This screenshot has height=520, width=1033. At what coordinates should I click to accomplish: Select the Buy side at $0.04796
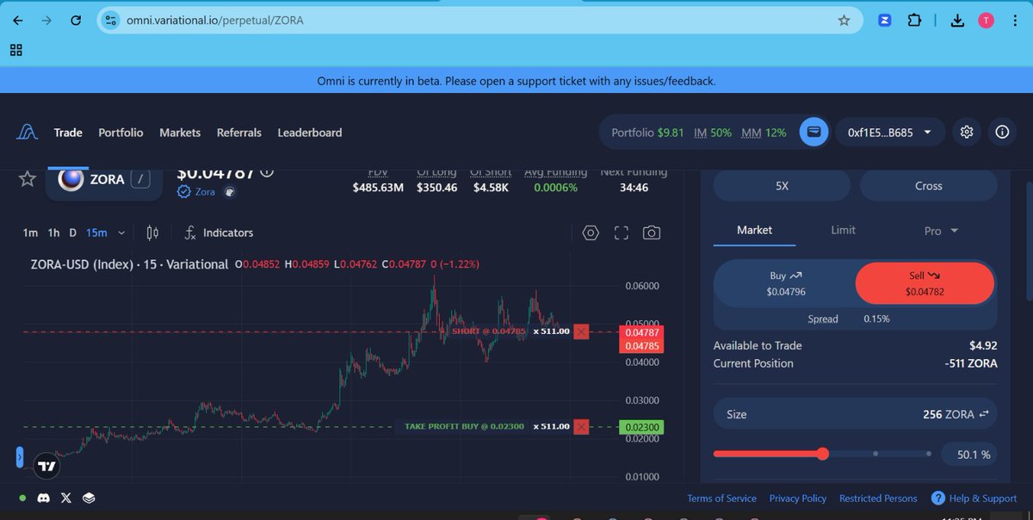tap(785, 284)
